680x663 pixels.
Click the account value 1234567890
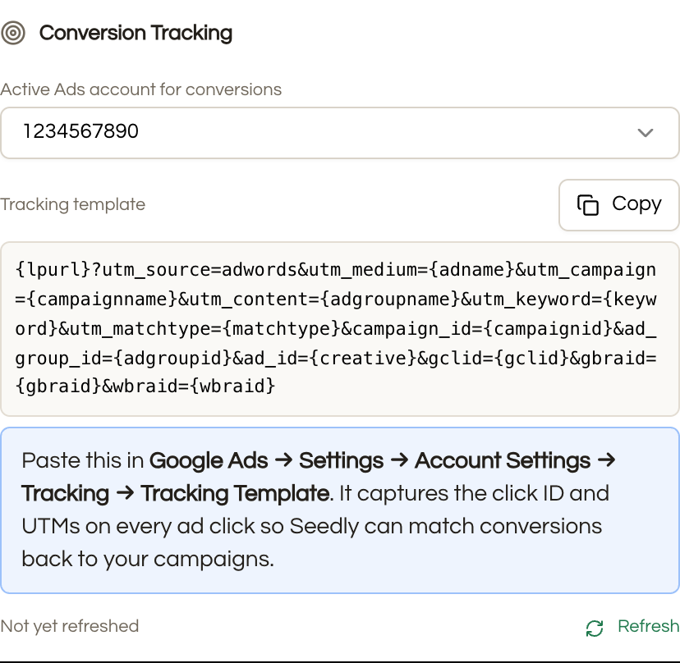[x=80, y=131]
